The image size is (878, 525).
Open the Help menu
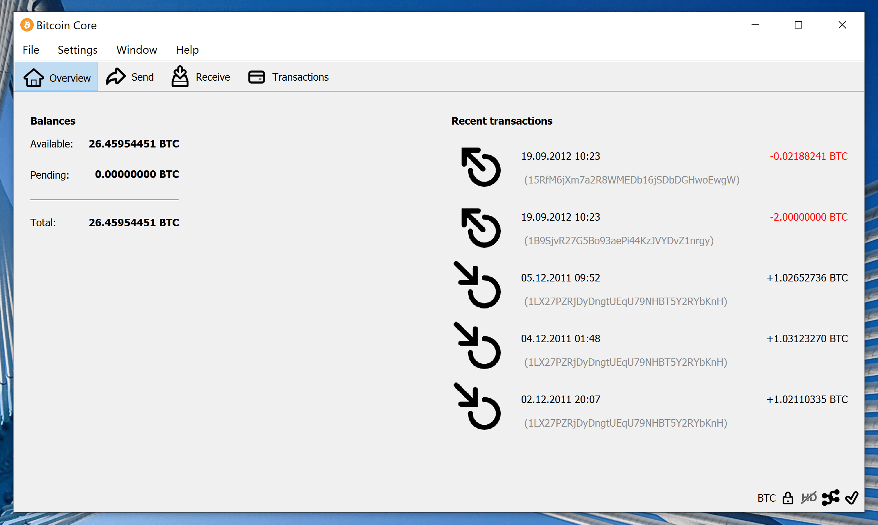click(x=187, y=50)
